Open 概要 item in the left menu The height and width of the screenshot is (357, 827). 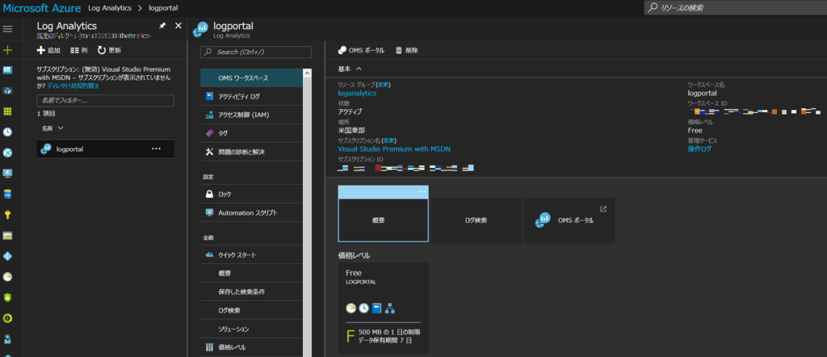click(252, 273)
